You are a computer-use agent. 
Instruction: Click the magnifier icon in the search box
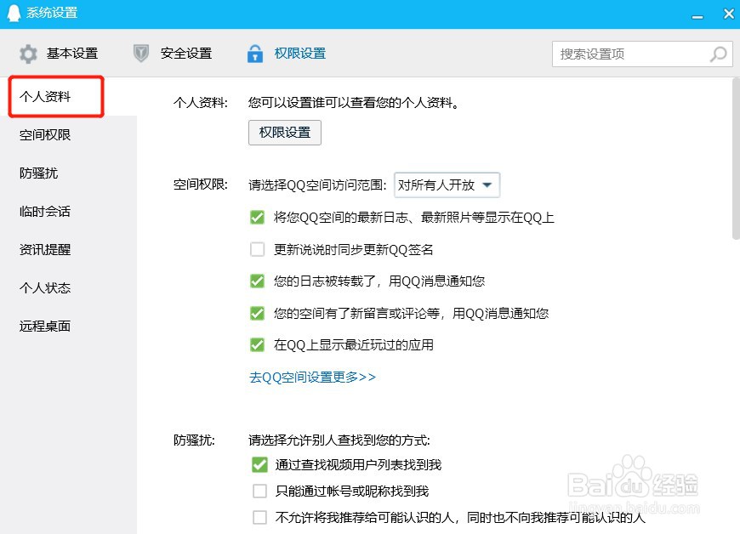tap(718, 54)
